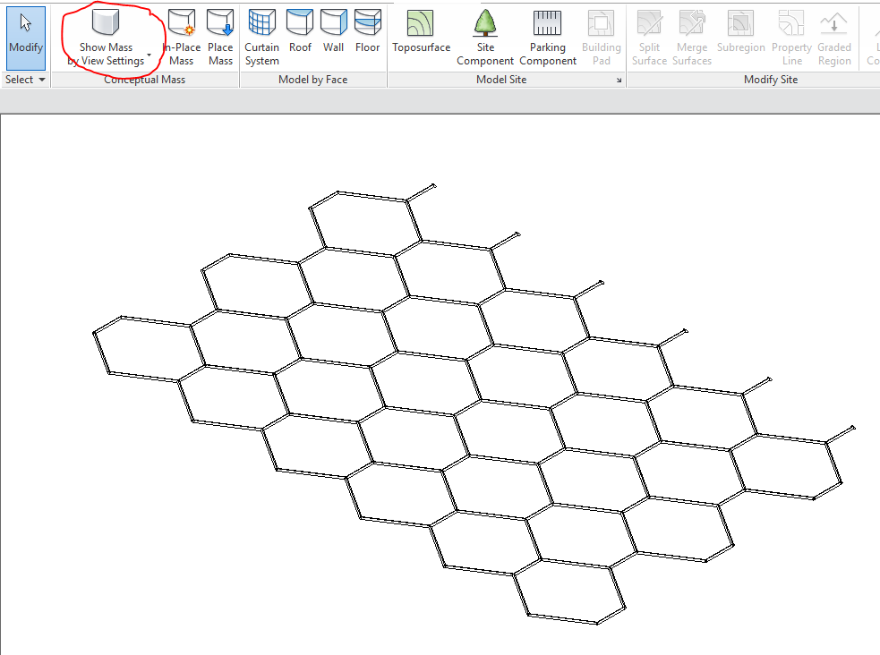880x655 pixels.
Task: Expand Show Mass by View Settings arrow
Action: pyautogui.click(x=150, y=55)
